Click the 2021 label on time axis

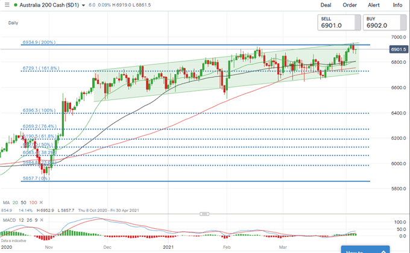tap(168, 247)
